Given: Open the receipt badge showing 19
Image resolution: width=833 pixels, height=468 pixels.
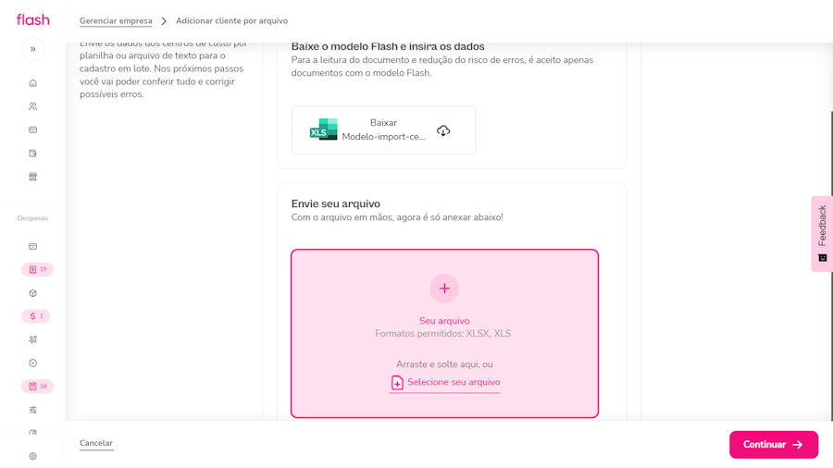Looking at the screenshot, I should (37, 270).
